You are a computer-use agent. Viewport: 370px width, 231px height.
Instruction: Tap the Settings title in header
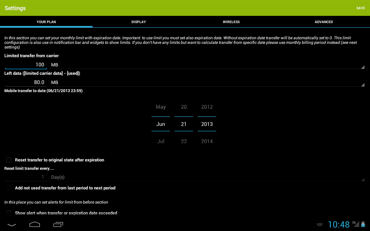[x=15, y=8]
